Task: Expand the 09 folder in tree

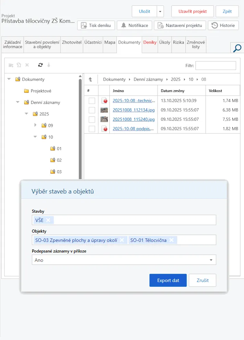Action: 35,125
